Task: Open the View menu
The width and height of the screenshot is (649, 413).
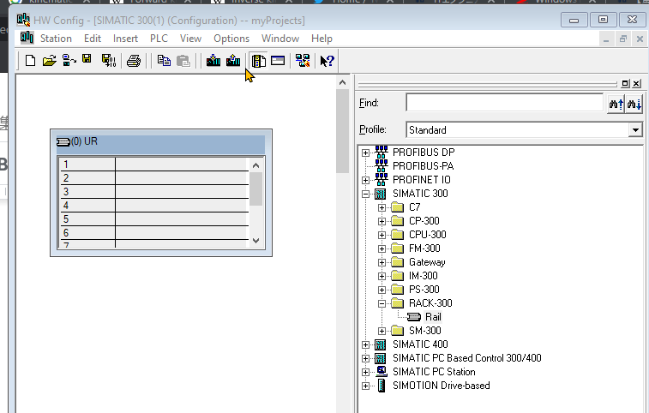Action: (x=190, y=39)
